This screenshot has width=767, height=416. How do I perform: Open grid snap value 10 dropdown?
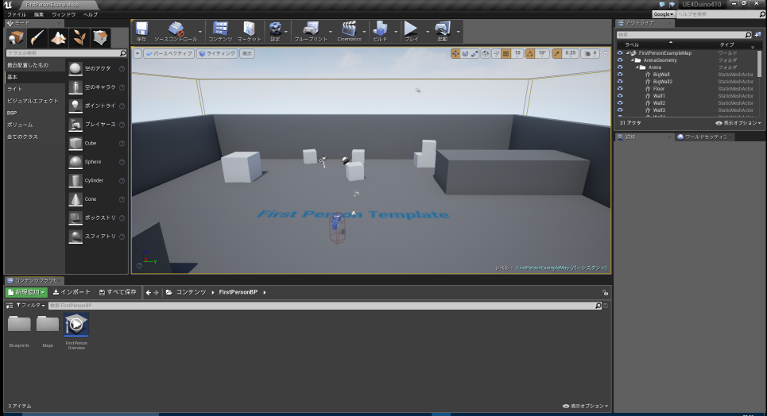tap(517, 54)
